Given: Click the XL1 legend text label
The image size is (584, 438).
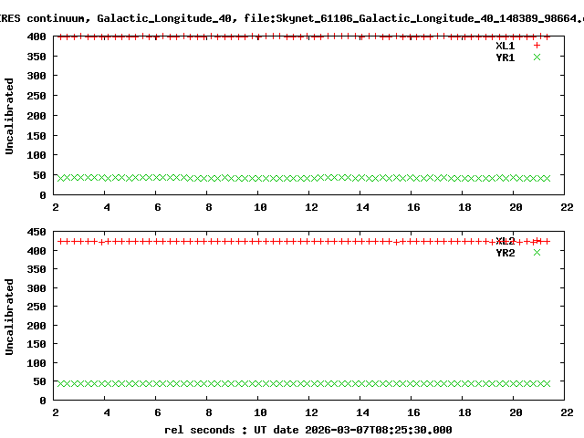Looking at the screenshot, I should click(506, 46).
